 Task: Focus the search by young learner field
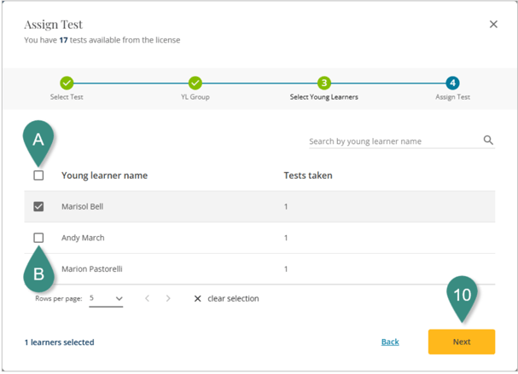pos(393,141)
